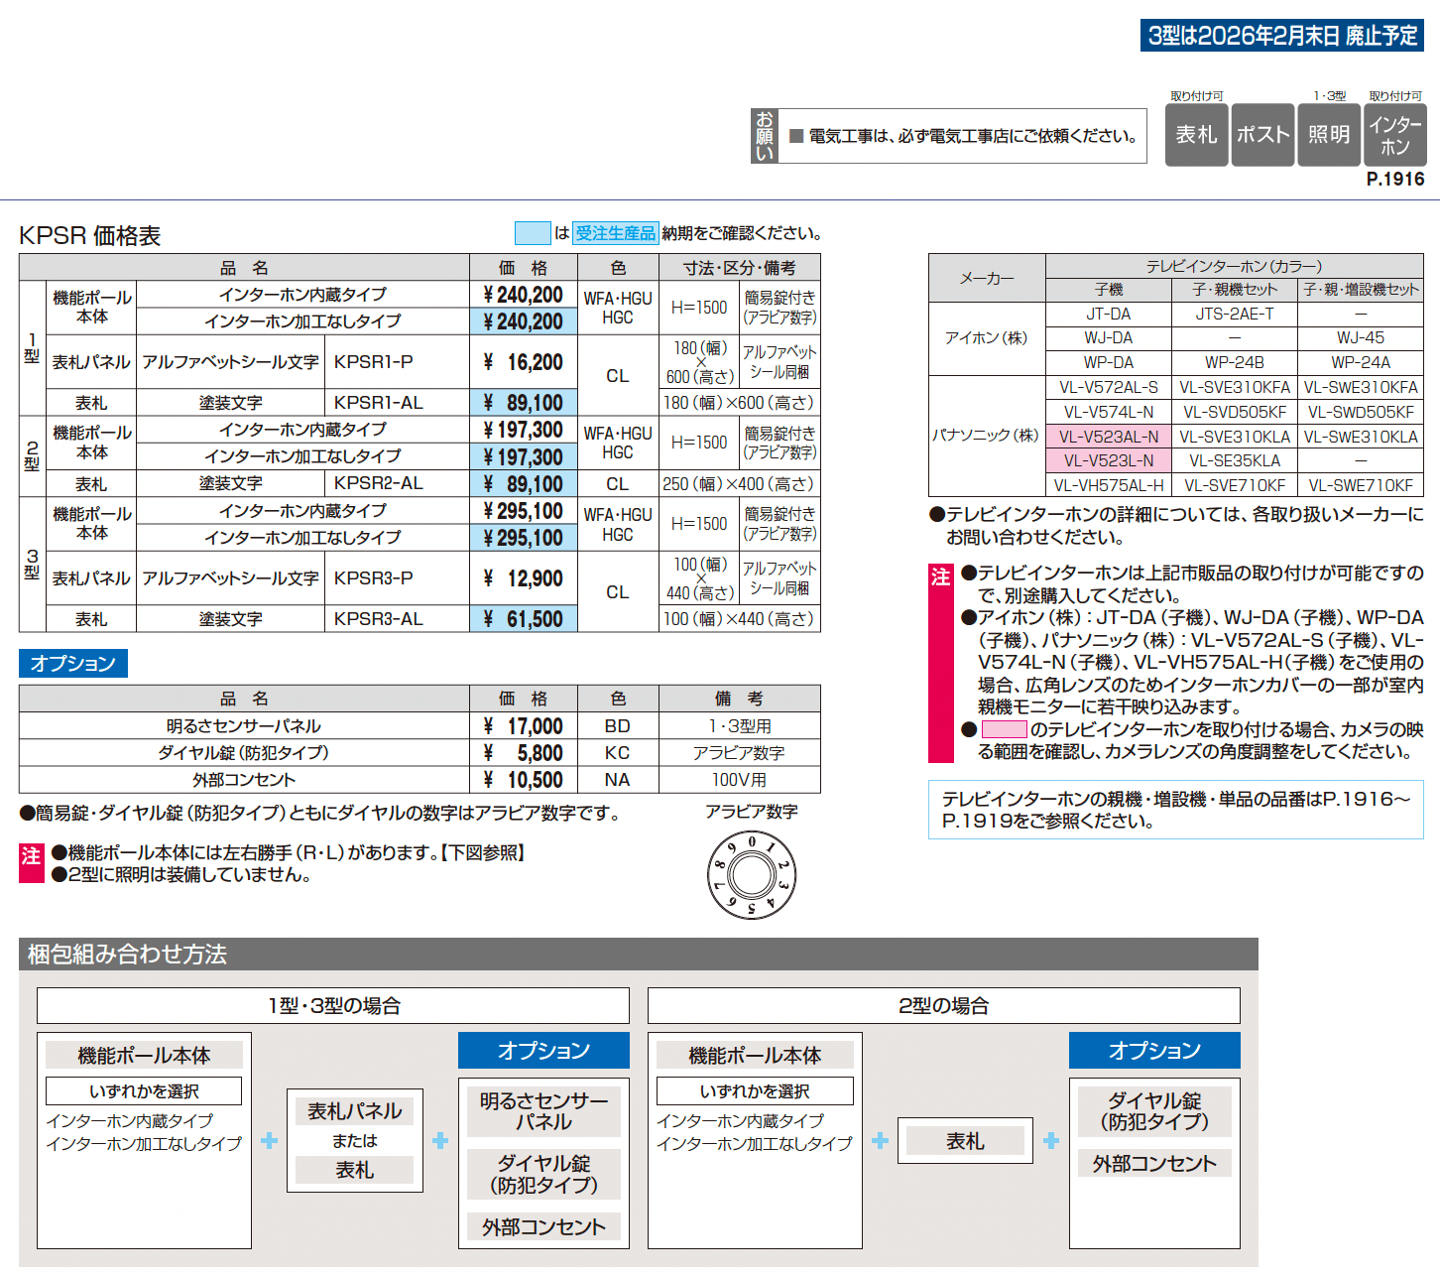Viewport: 1440px width, 1278px height.
Task: Click the インターホン attachment icon
Action: [1395, 134]
